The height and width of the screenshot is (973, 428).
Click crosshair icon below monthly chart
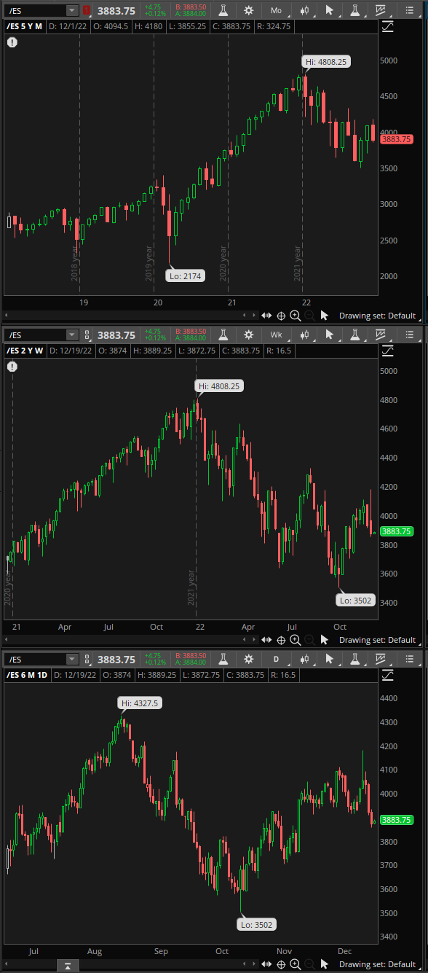point(281,316)
